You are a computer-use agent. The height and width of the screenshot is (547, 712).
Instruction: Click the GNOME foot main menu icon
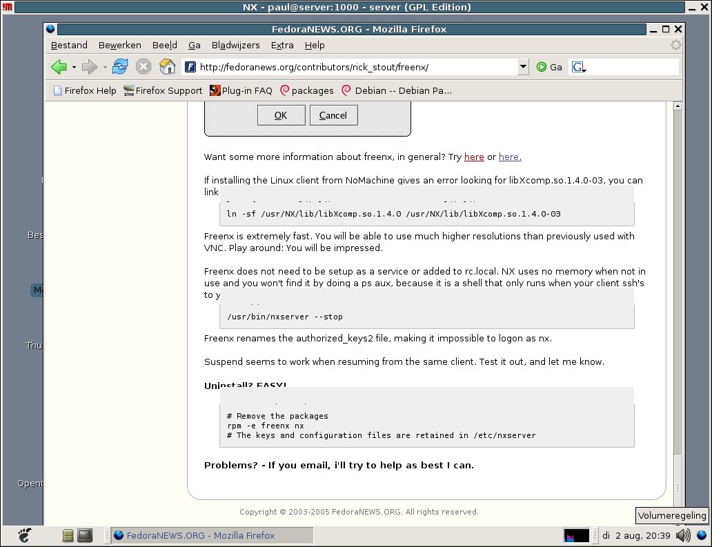coord(25,535)
